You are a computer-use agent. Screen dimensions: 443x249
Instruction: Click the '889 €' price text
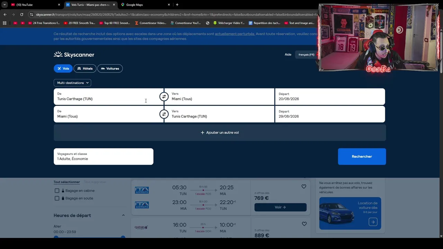pyautogui.click(x=262, y=235)
